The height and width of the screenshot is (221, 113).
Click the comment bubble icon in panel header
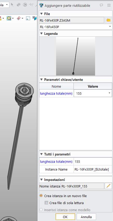(x=101, y=5)
